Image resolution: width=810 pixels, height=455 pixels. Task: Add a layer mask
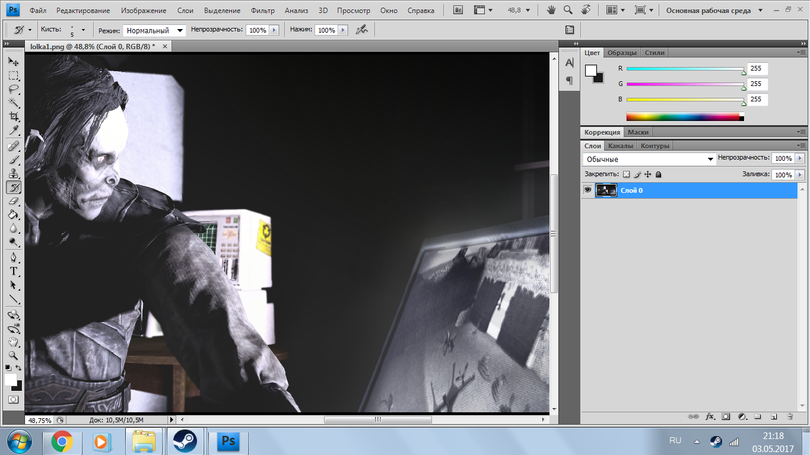tap(726, 417)
